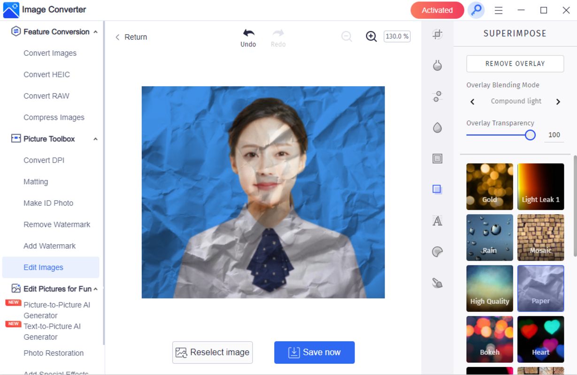This screenshot has height=375, width=577.
Task: Apply the High Quality overlay thumbnail
Action: [x=490, y=289]
